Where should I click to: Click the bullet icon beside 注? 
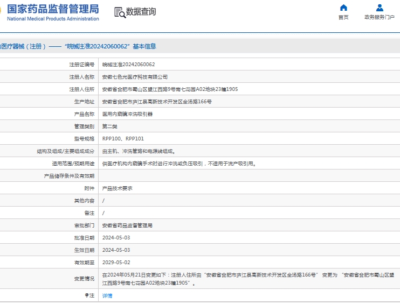(x=87, y=295)
